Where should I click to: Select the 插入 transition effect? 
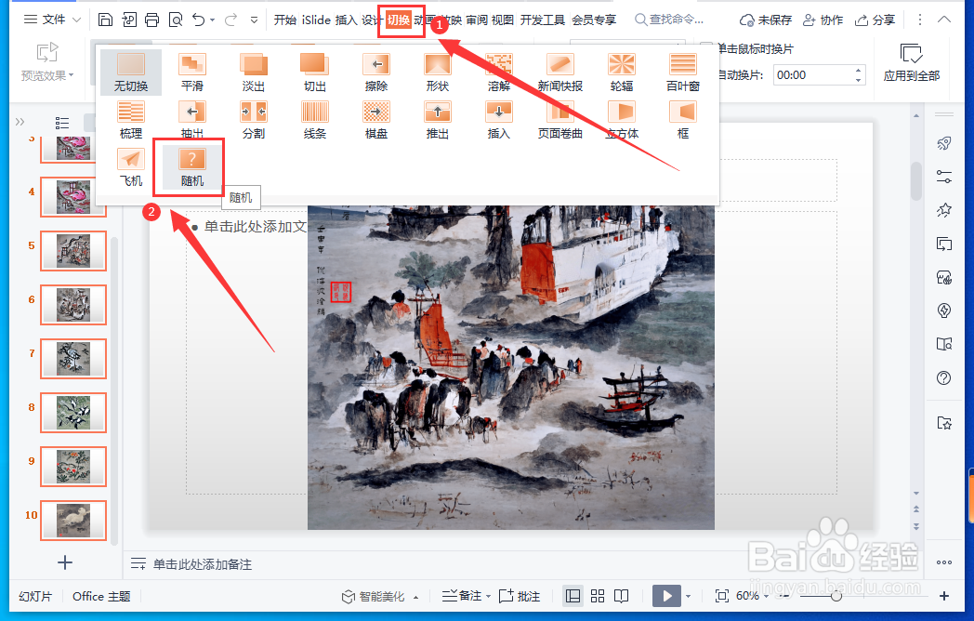499,120
